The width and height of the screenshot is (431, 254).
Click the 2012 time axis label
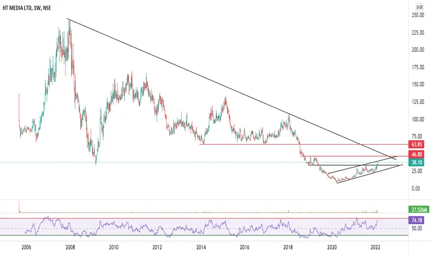(157, 248)
